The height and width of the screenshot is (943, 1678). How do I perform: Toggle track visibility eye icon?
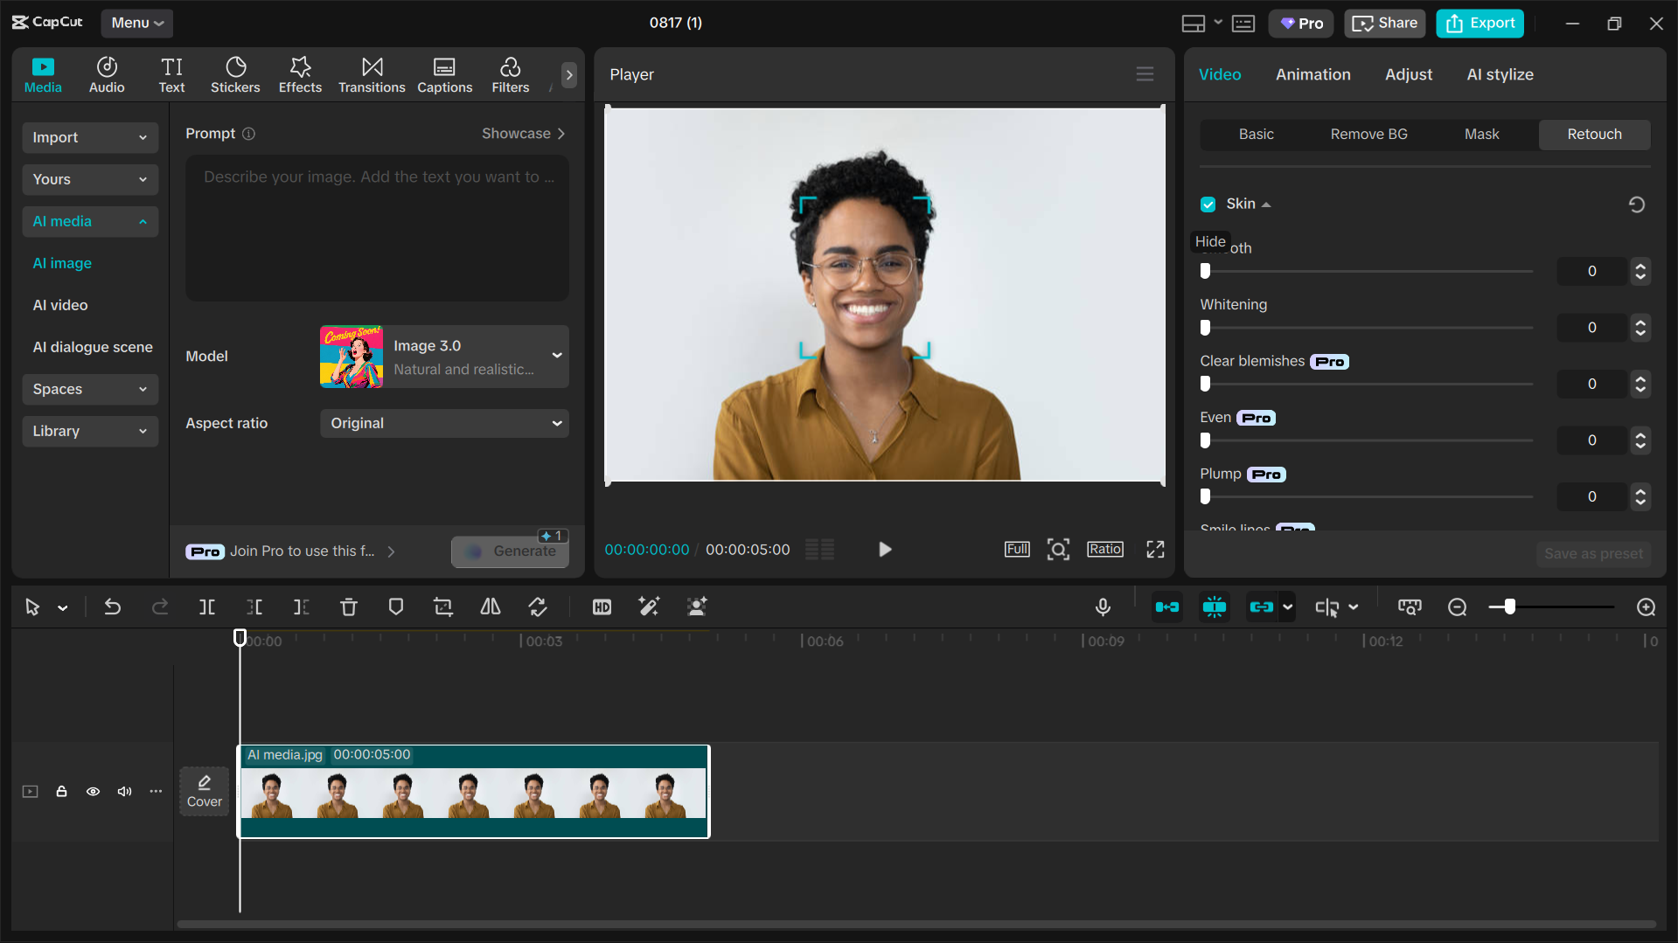(93, 792)
